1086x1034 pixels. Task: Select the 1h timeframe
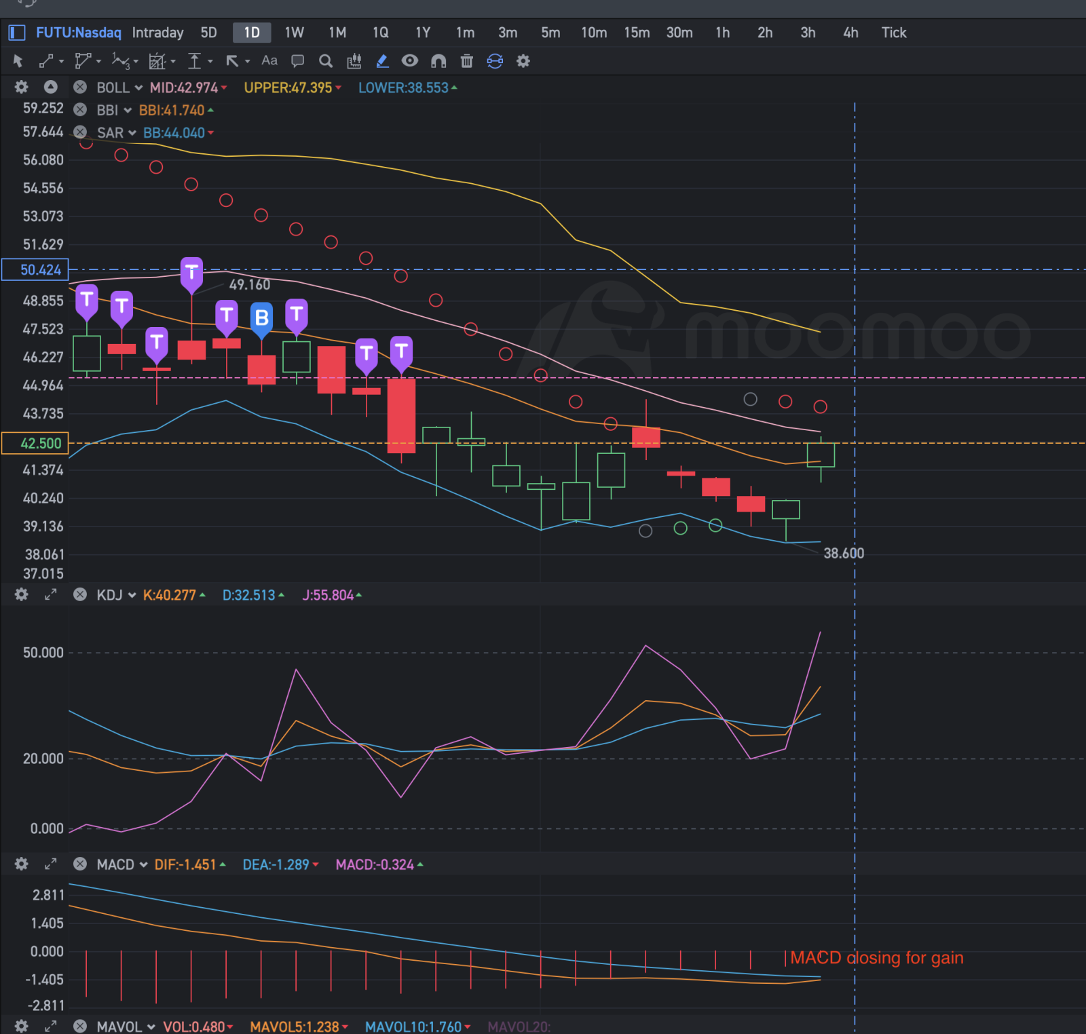tap(723, 33)
